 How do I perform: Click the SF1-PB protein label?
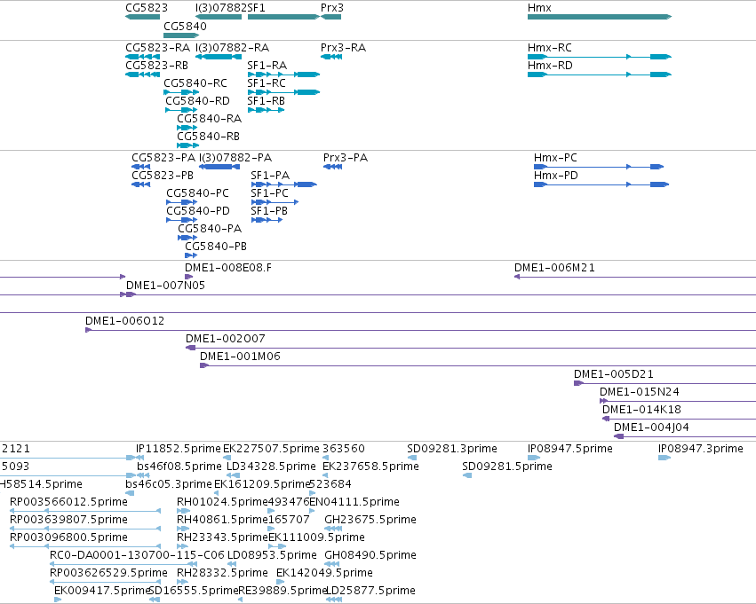click(269, 211)
